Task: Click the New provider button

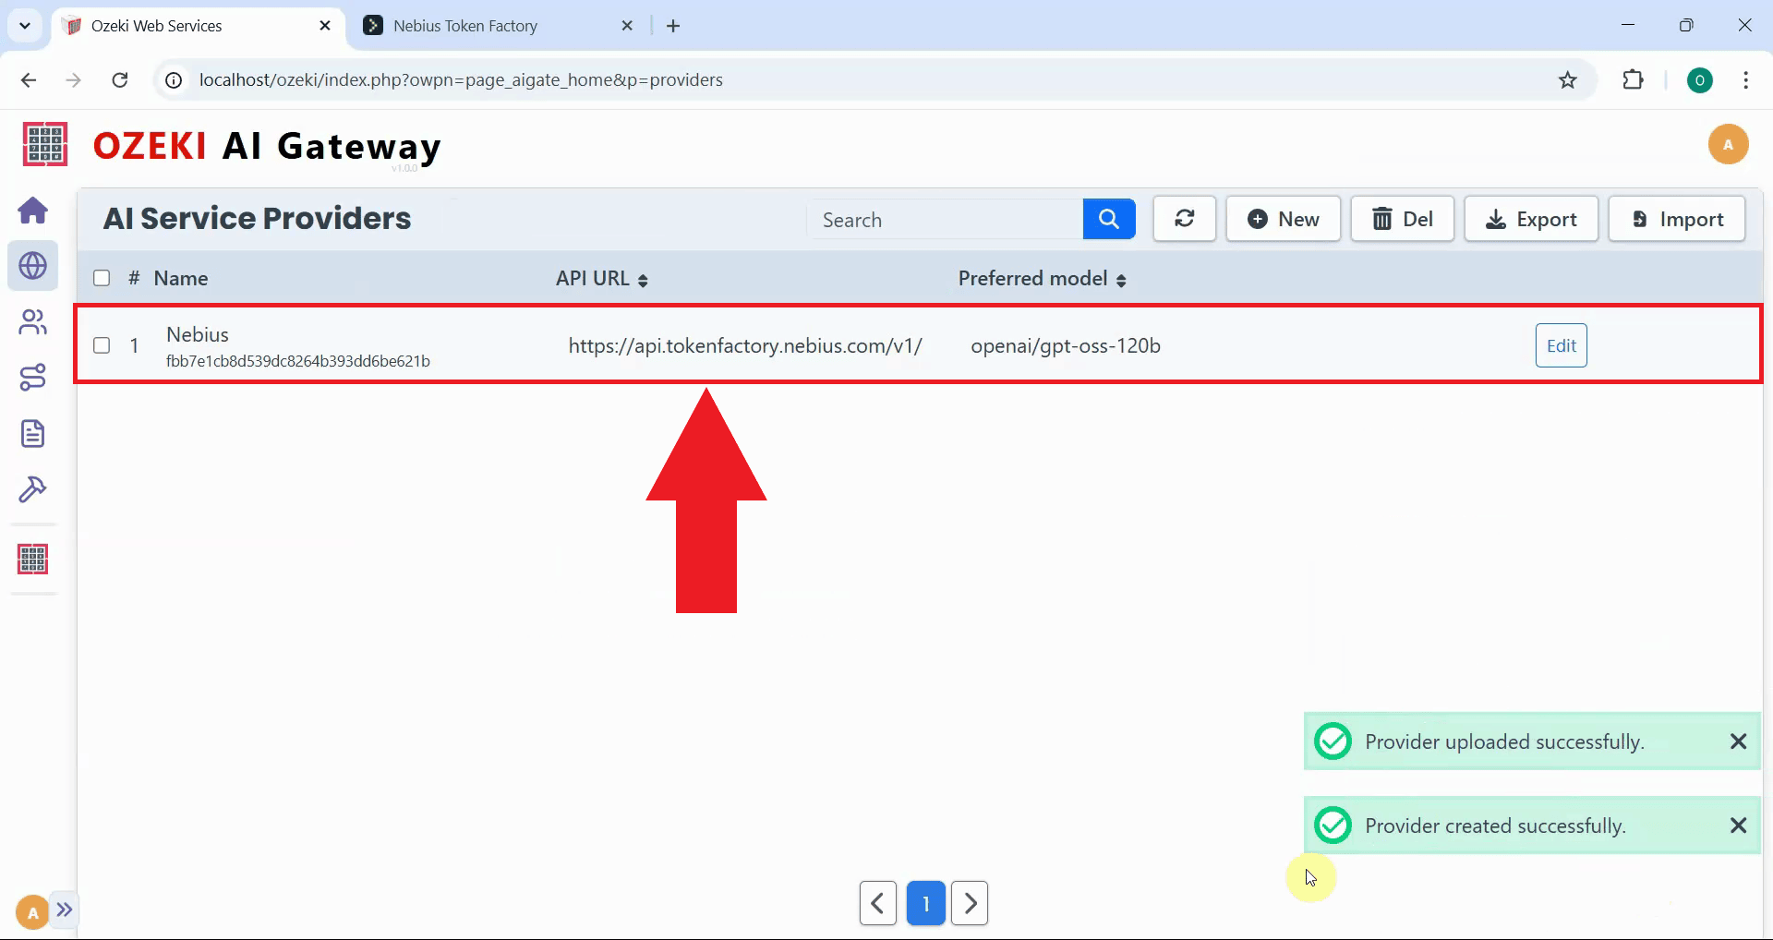Action: [x=1283, y=219]
